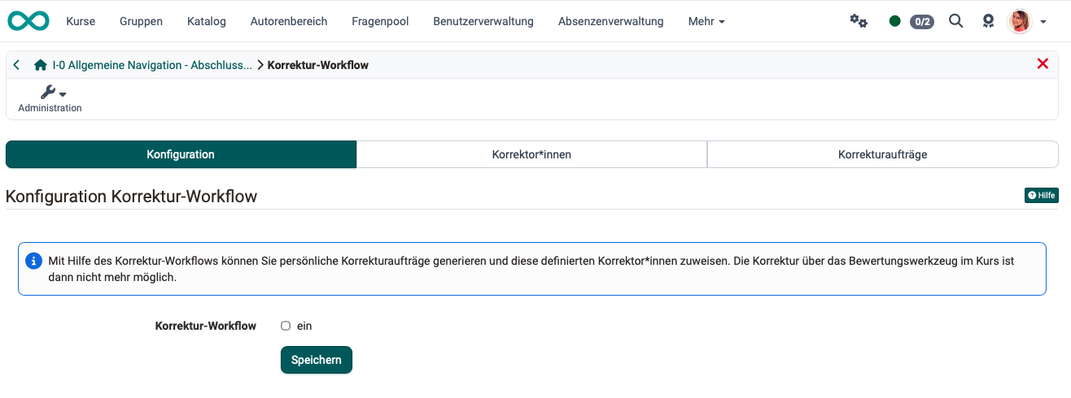Click the blue info icon in notice

[33, 262]
